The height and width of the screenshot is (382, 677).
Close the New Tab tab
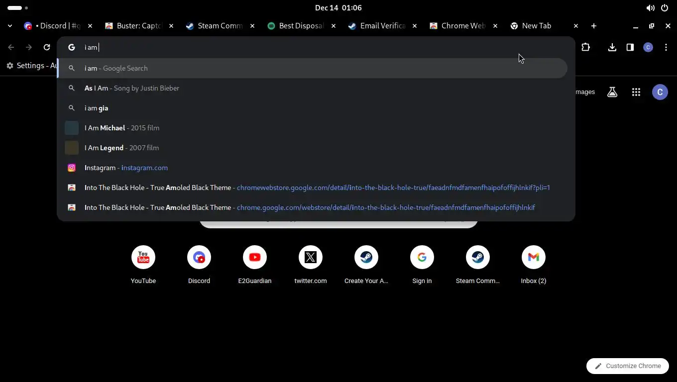(576, 26)
